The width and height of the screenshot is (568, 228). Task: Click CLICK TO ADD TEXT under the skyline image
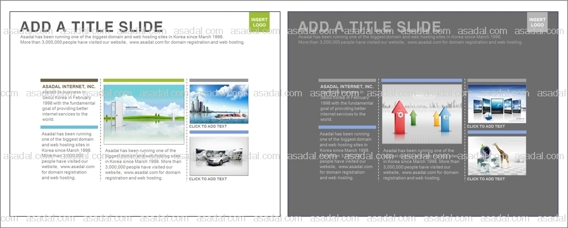[208, 126]
